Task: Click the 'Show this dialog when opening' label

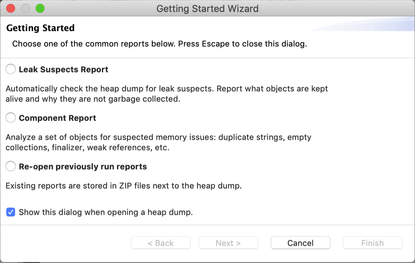Action: 106,212
